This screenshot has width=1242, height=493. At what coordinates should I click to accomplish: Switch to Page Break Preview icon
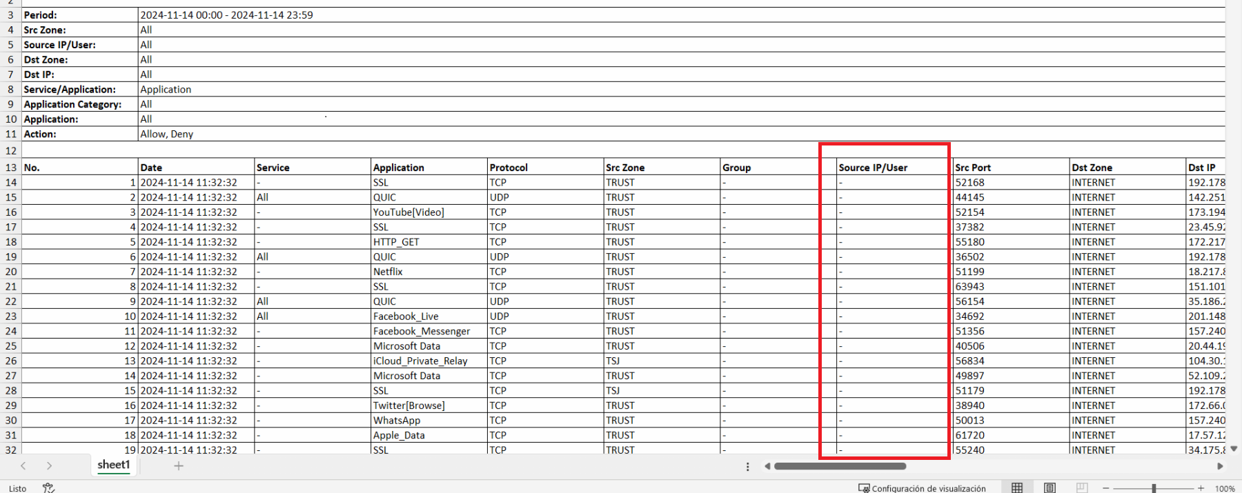click(x=1082, y=487)
